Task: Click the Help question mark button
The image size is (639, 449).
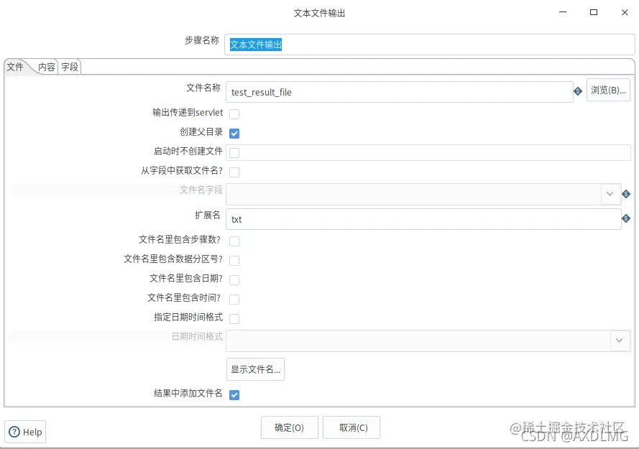Action: (x=25, y=432)
